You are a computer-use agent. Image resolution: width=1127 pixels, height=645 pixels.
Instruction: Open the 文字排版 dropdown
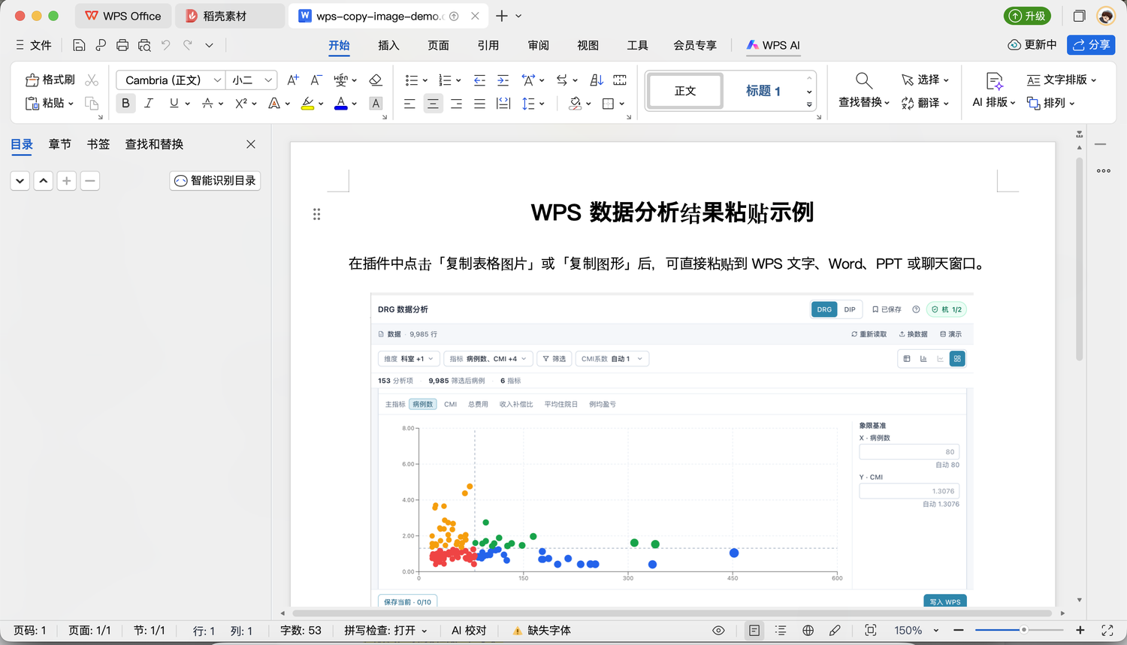(1061, 80)
